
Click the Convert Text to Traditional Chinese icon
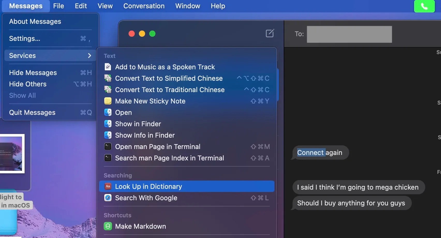(x=108, y=90)
